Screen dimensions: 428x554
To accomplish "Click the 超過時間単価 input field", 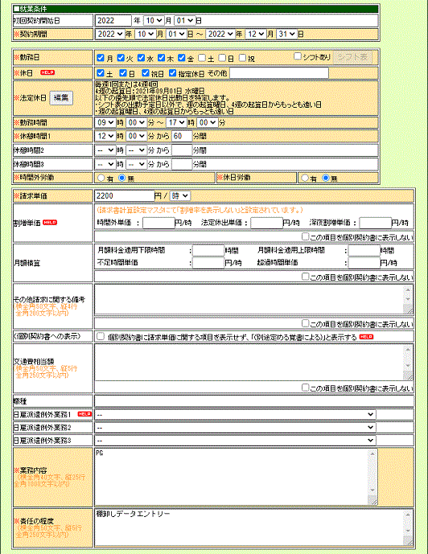I will click(x=364, y=262).
